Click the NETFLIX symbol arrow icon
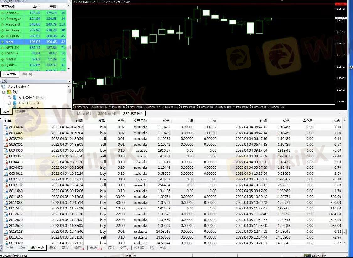Image resolution: width=353 pixels, height=258 pixels. 2,48
